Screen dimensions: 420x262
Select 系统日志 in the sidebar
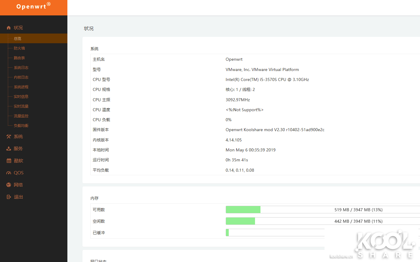(x=21, y=68)
